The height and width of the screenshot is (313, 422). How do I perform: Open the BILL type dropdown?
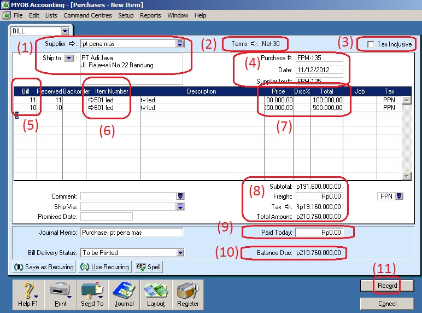(x=65, y=31)
